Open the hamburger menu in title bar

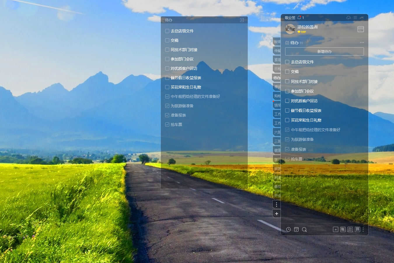point(355,18)
